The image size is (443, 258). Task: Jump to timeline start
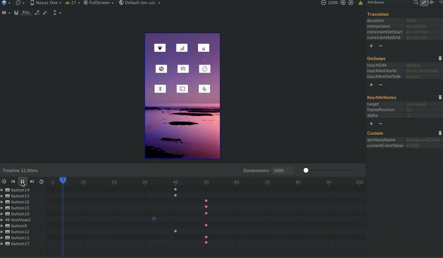coord(13,182)
